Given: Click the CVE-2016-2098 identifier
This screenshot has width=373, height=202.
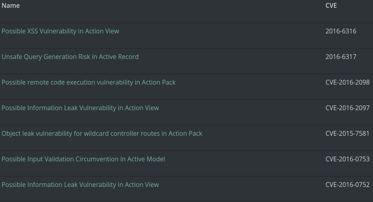Looking at the screenshot, I should click(347, 82).
